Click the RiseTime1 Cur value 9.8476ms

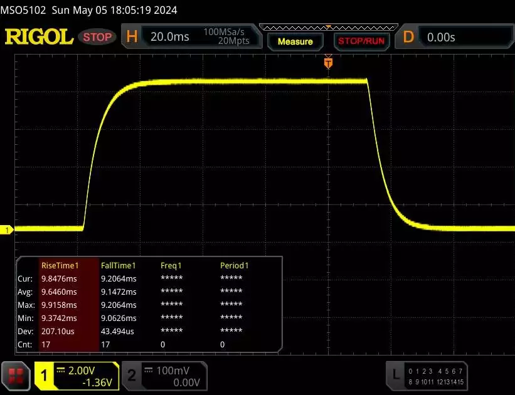(x=59, y=278)
